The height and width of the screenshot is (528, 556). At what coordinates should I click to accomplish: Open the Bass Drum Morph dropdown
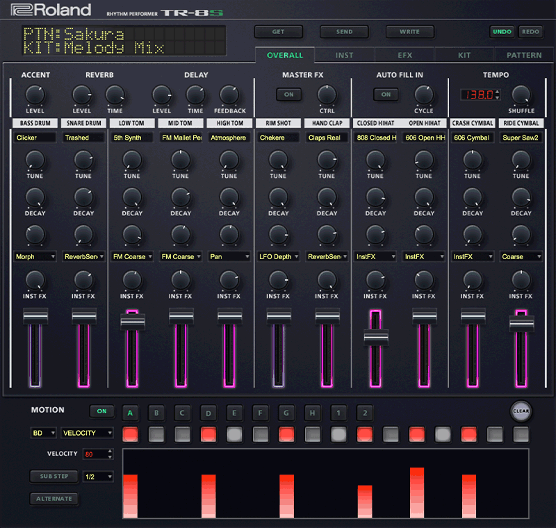point(35,256)
